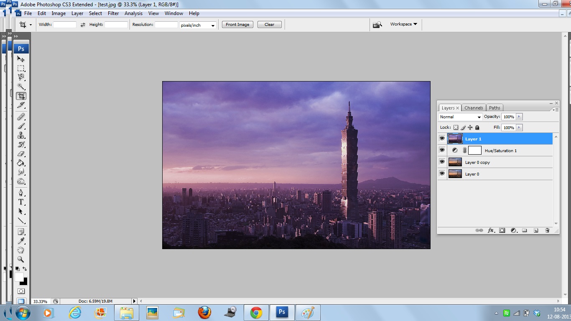571x321 pixels.
Task: Swap foreground and background colors
Action: tap(25, 269)
